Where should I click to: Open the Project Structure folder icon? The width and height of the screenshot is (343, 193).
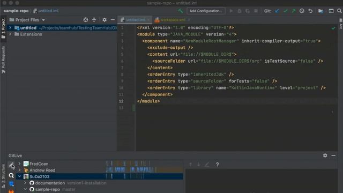click(x=320, y=11)
